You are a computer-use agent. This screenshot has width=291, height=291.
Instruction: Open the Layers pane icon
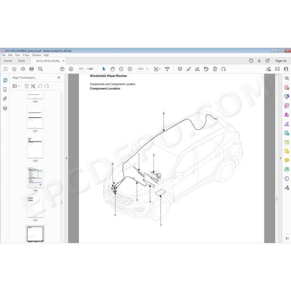(x=5, y=108)
